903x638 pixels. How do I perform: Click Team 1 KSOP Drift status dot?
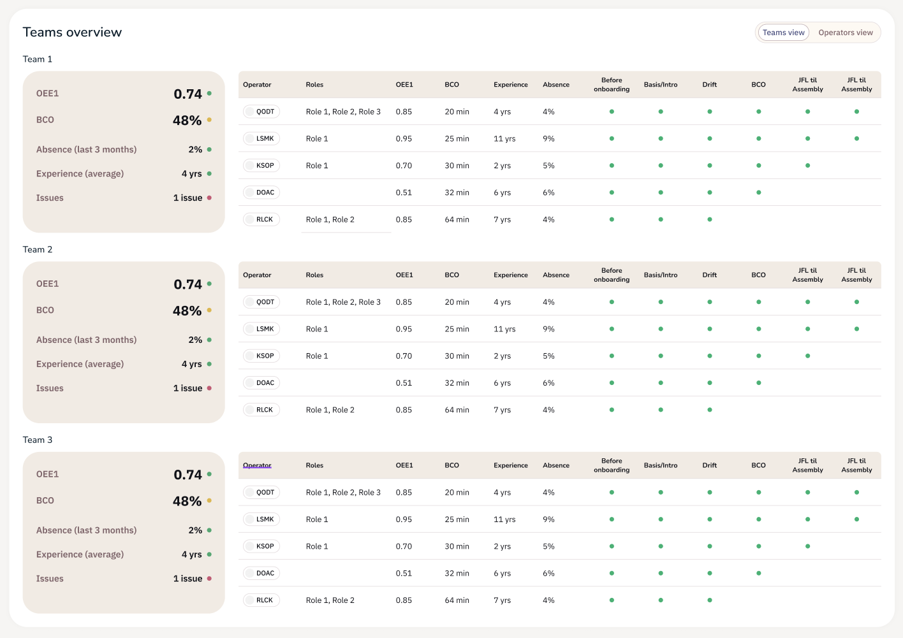pos(710,165)
